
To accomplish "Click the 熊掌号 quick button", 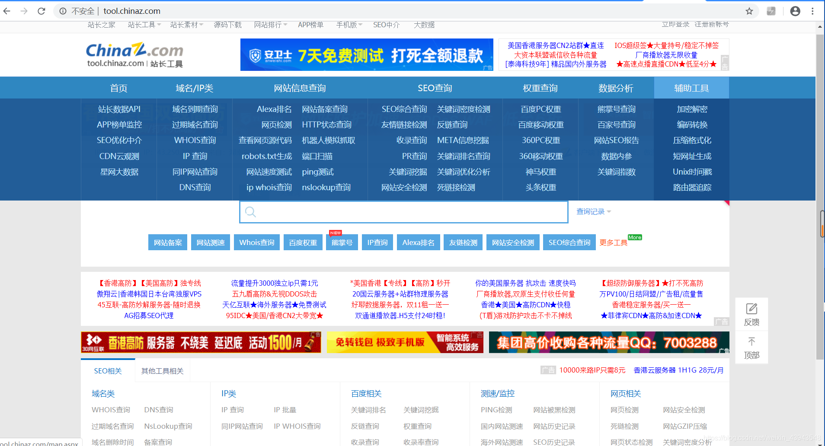I will (x=342, y=242).
